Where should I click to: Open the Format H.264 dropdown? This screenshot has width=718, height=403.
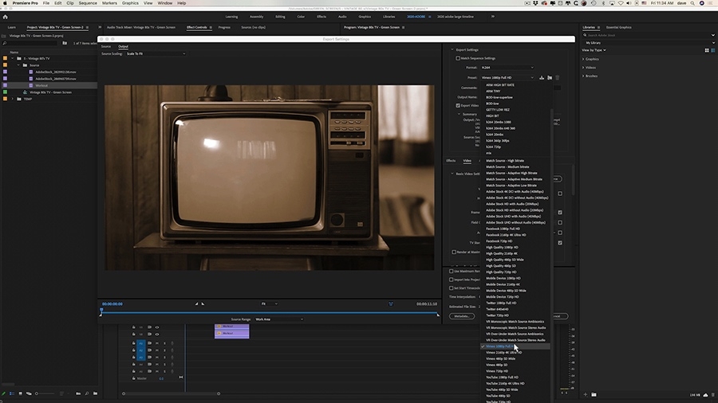click(507, 68)
